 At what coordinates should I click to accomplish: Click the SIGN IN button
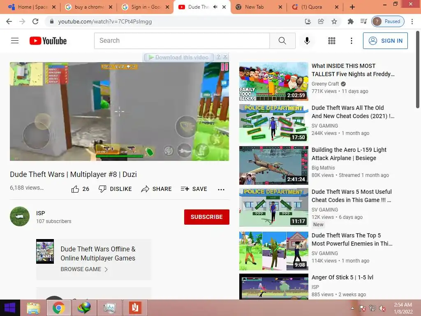pyautogui.click(x=385, y=41)
